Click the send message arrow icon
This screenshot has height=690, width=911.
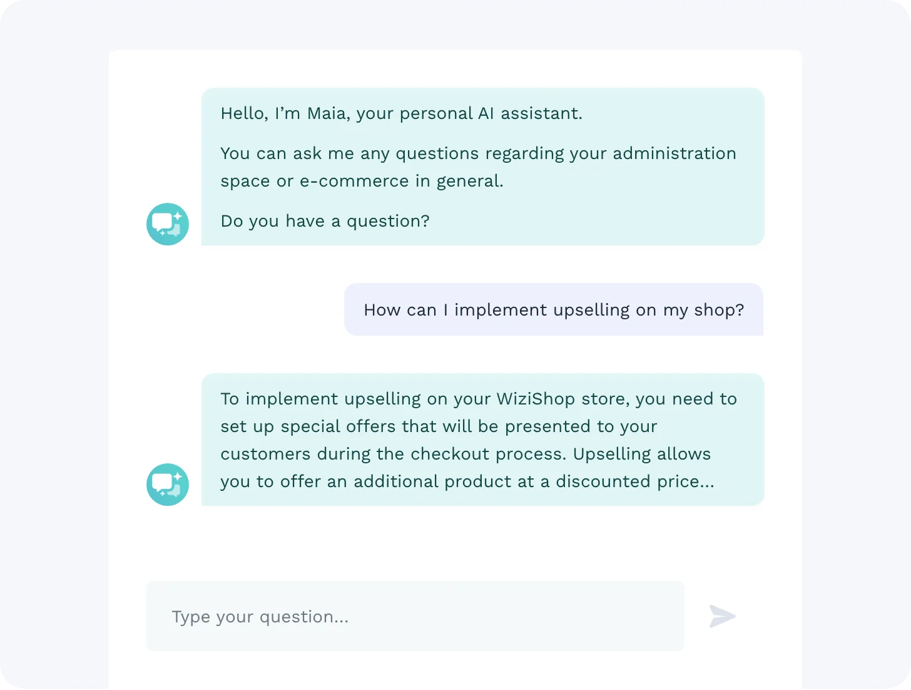[x=722, y=616]
